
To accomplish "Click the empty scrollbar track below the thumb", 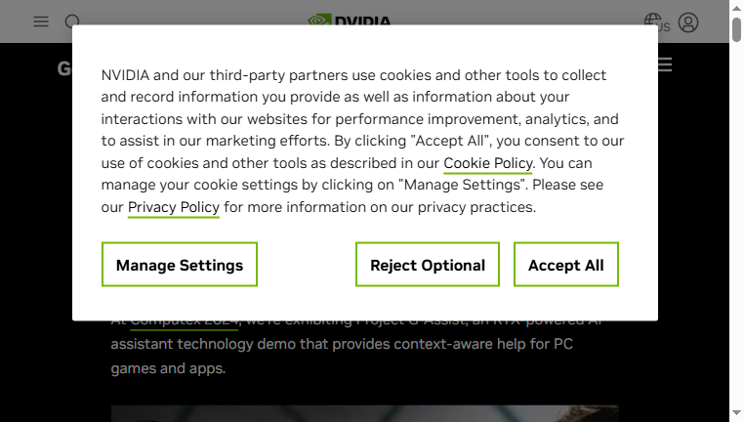I will [736, 223].
